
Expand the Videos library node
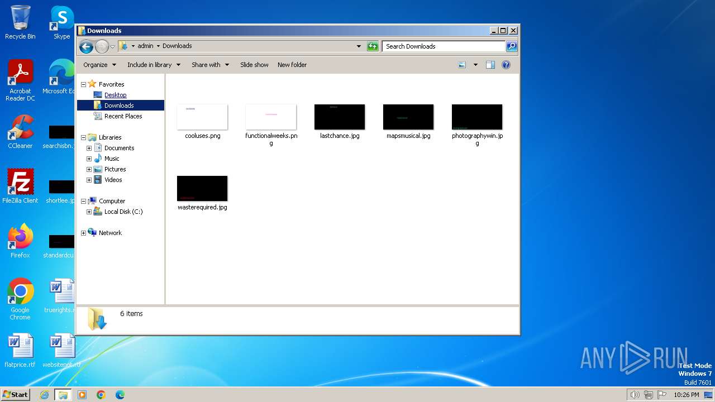[x=89, y=180]
